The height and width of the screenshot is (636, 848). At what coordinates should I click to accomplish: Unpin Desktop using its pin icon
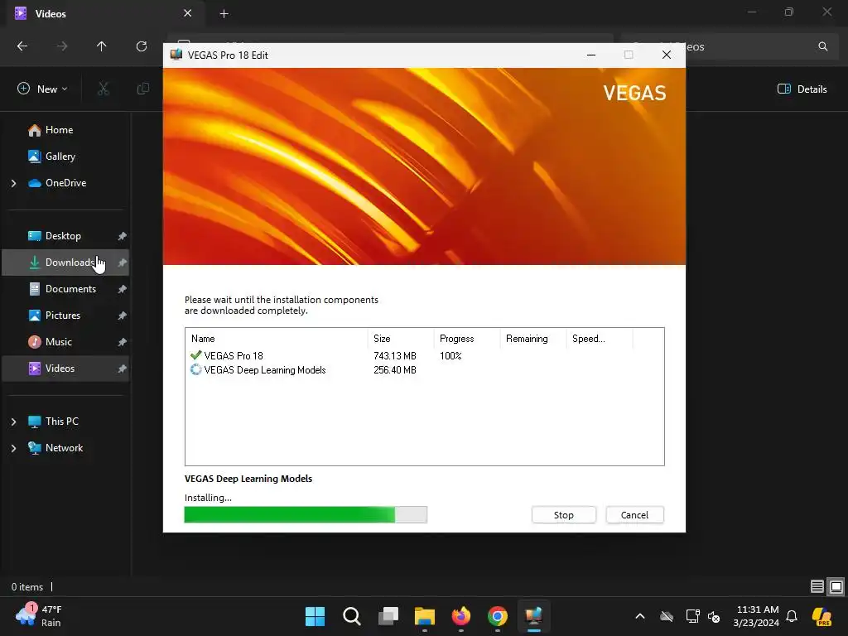123,236
